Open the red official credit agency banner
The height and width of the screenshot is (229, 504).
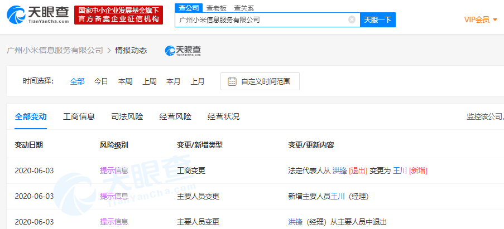click(x=119, y=14)
